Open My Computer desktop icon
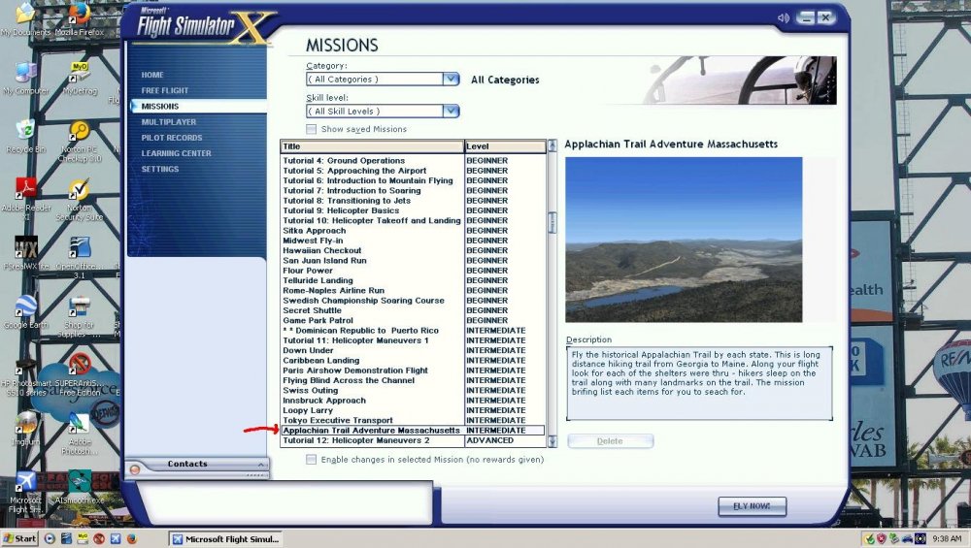971x548 pixels. pyautogui.click(x=25, y=79)
